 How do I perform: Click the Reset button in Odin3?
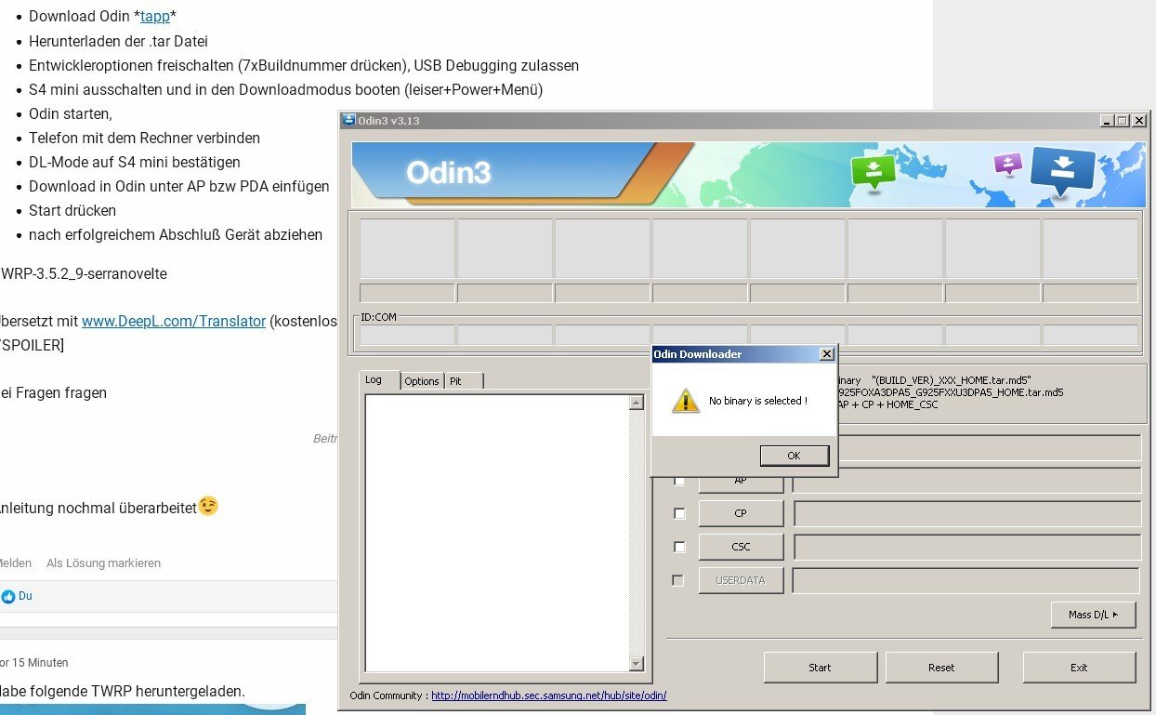tap(941, 668)
